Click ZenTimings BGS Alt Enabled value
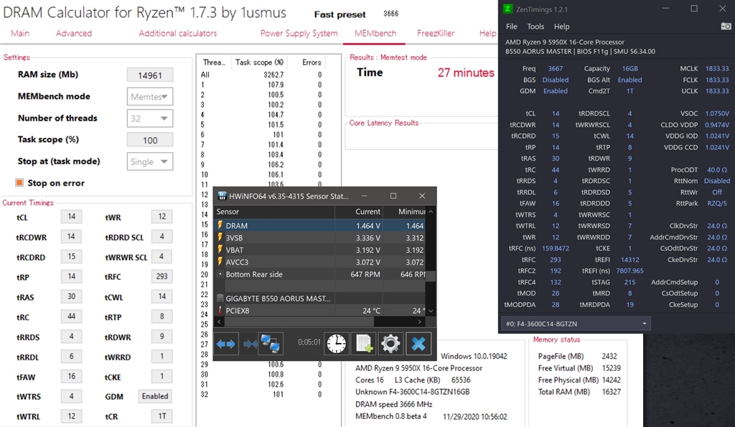 (630, 80)
